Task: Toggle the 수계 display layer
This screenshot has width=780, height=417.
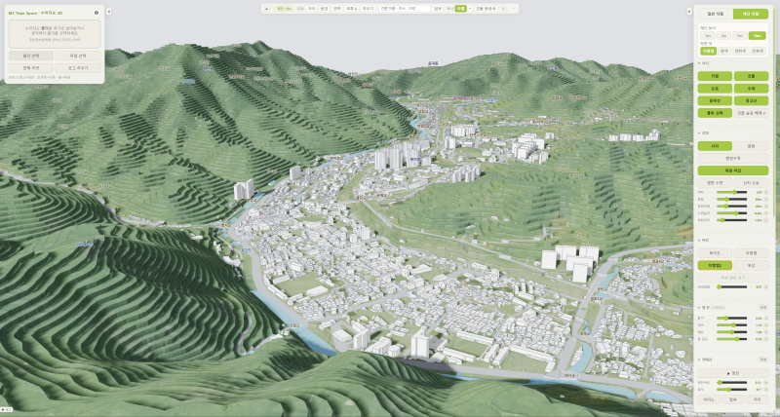Action: (x=751, y=89)
